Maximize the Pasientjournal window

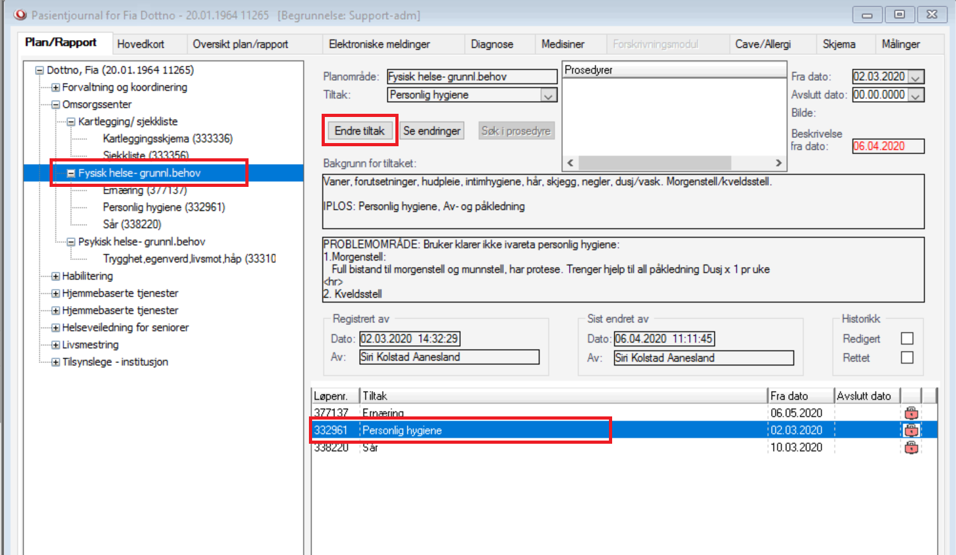click(x=899, y=15)
